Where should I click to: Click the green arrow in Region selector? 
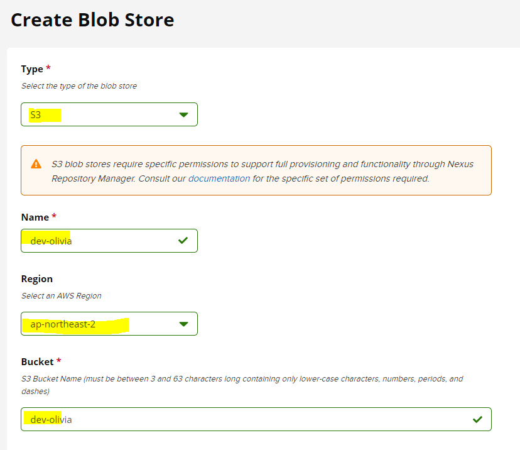[x=183, y=324]
